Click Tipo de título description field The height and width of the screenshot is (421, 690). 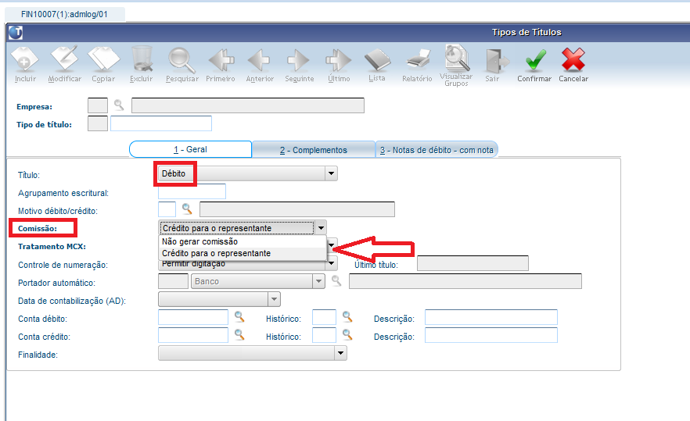pos(161,123)
